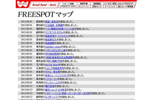Open the バスラーメン link

51,79
